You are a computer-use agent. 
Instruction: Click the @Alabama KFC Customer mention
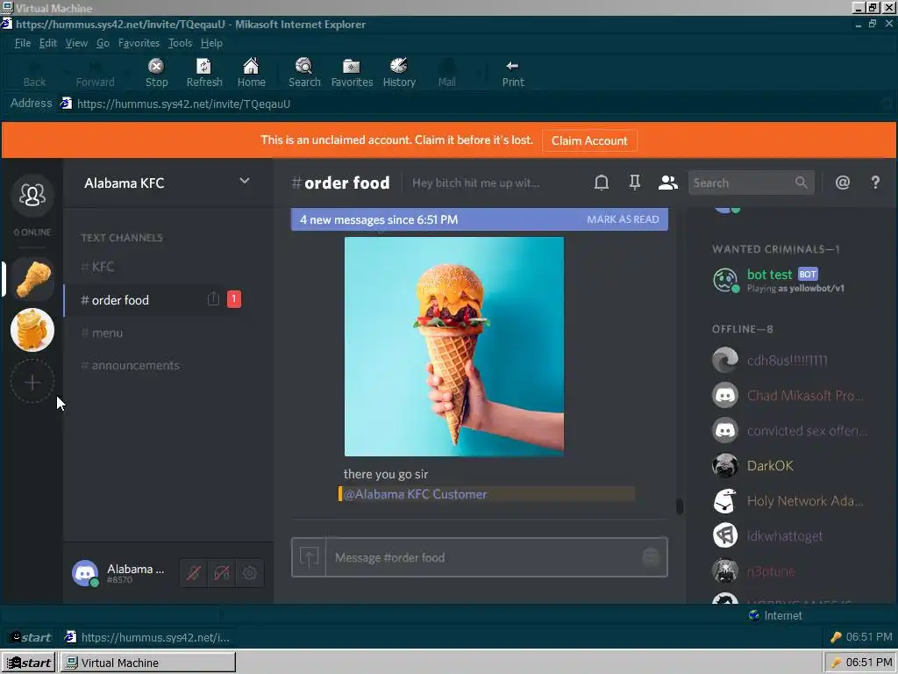(415, 494)
